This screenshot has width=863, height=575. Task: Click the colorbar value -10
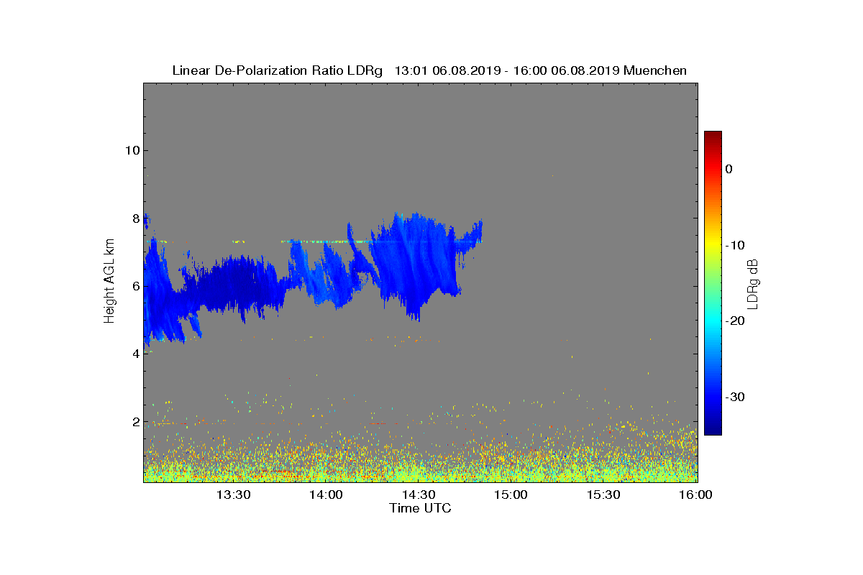pos(735,245)
